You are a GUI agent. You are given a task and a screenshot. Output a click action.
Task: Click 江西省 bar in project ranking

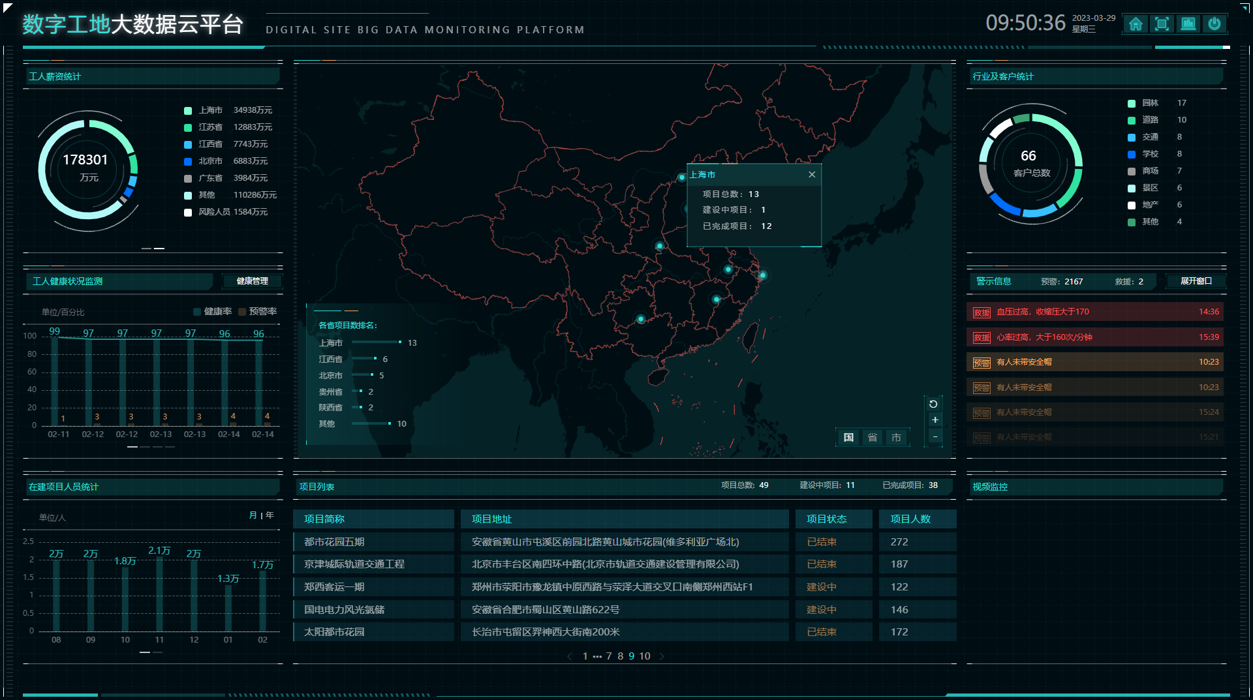pyautogui.click(x=364, y=358)
